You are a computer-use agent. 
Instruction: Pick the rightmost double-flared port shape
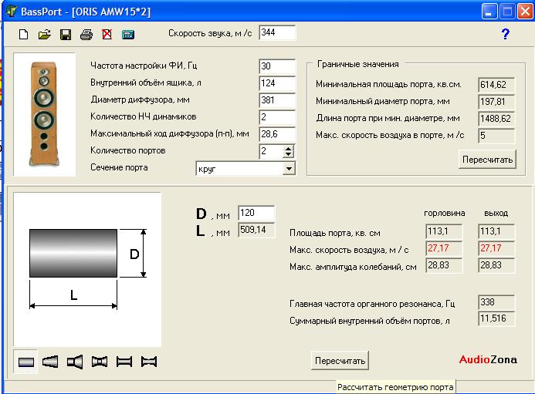(x=149, y=361)
